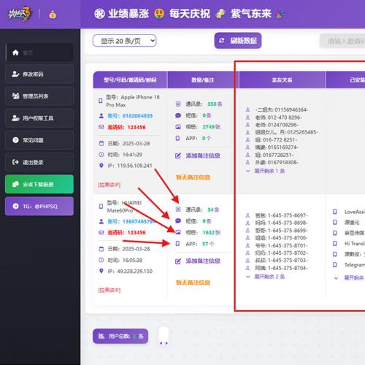Open the 显示 20 条/页 page-size dropdown
The image size is (365, 365).
click(125, 41)
